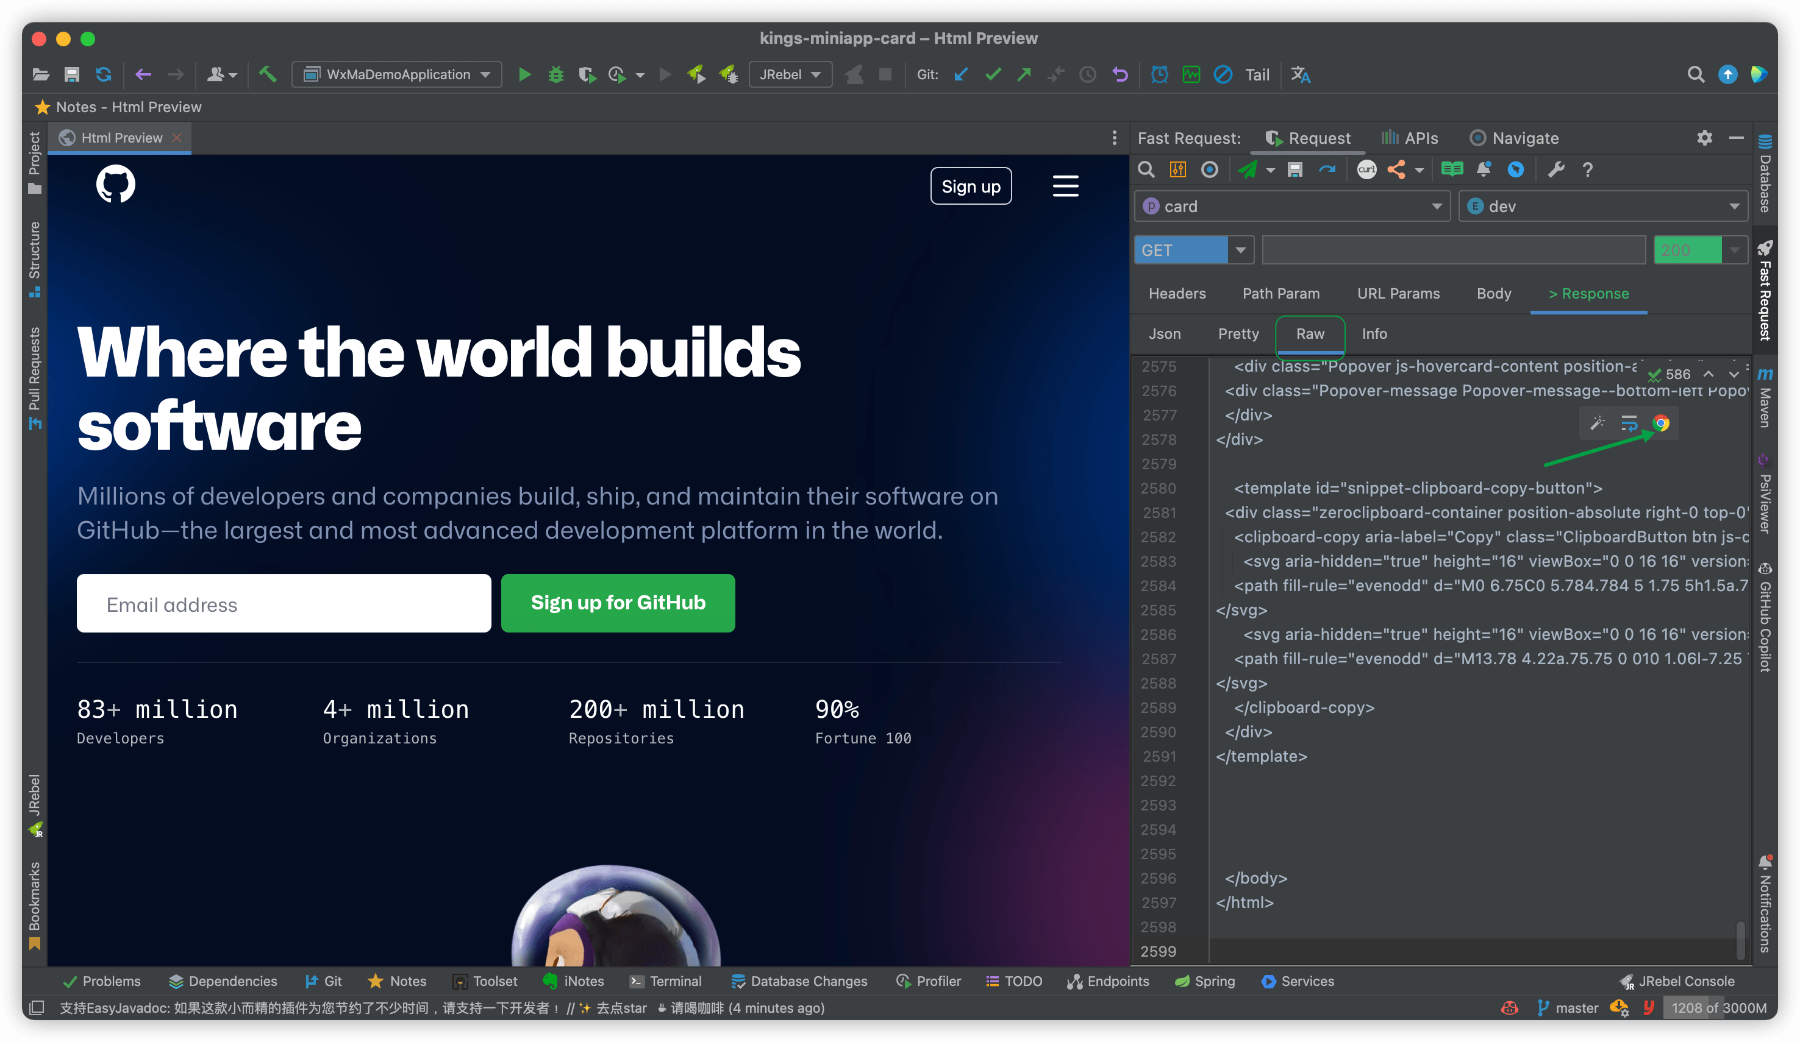
Task: Click the Debug bug icon
Action: 555,75
